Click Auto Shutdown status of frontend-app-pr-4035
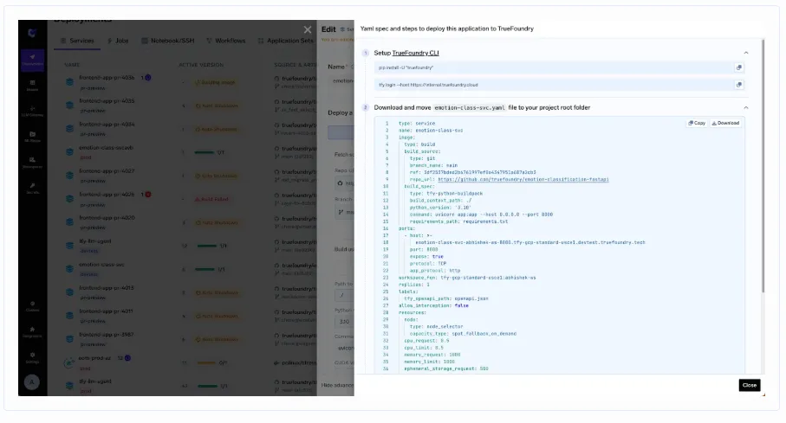 [x=217, y=106]
